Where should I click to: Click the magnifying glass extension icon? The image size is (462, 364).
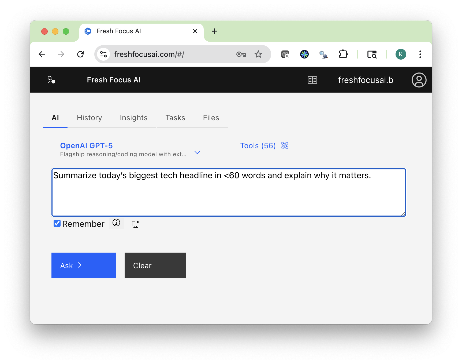pyautogui.click(x=323, y=54)
